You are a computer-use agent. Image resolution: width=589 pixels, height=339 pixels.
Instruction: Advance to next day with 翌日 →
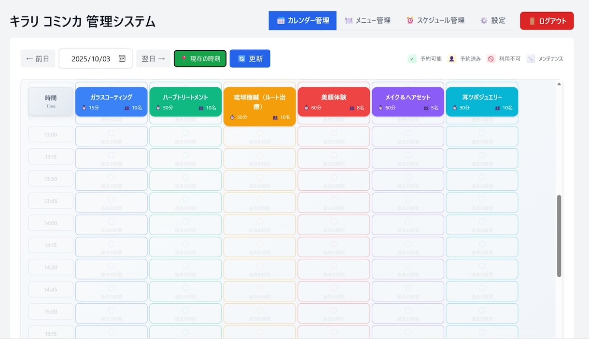pyautogui.click(x=154, y=58)
